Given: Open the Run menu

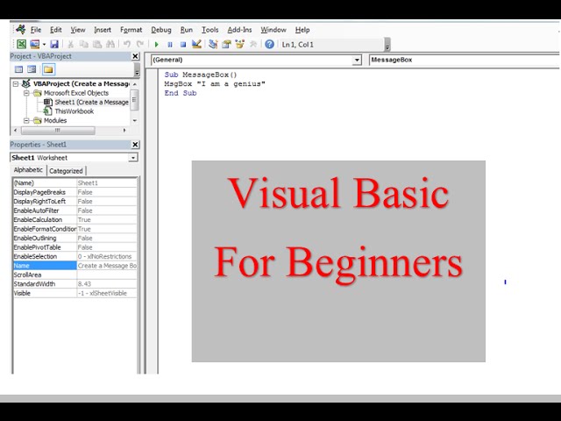Looking at the screenshot, I should tap(187, 30).
